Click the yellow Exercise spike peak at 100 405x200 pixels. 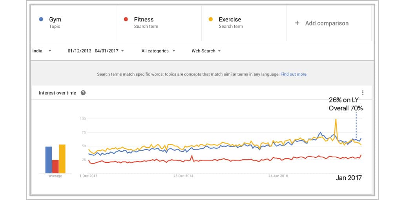click(336, 119)
